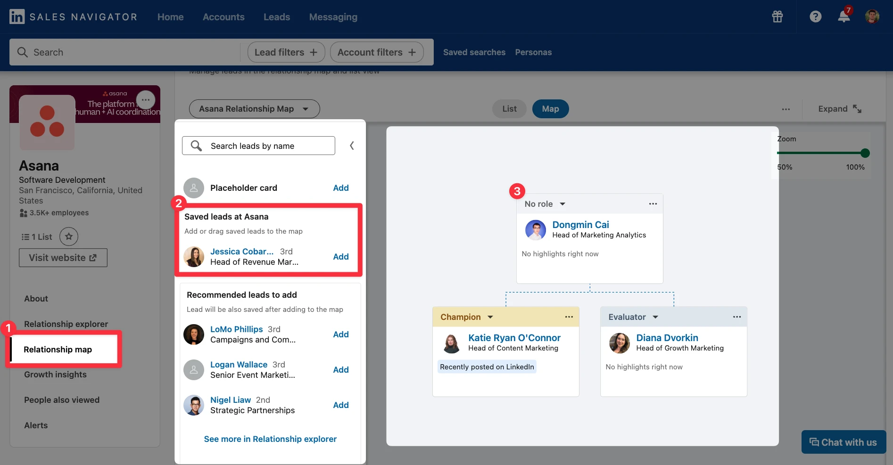893x465 pixels.
Task: Click the Zoom slider handle
Action: click(865, 153)
